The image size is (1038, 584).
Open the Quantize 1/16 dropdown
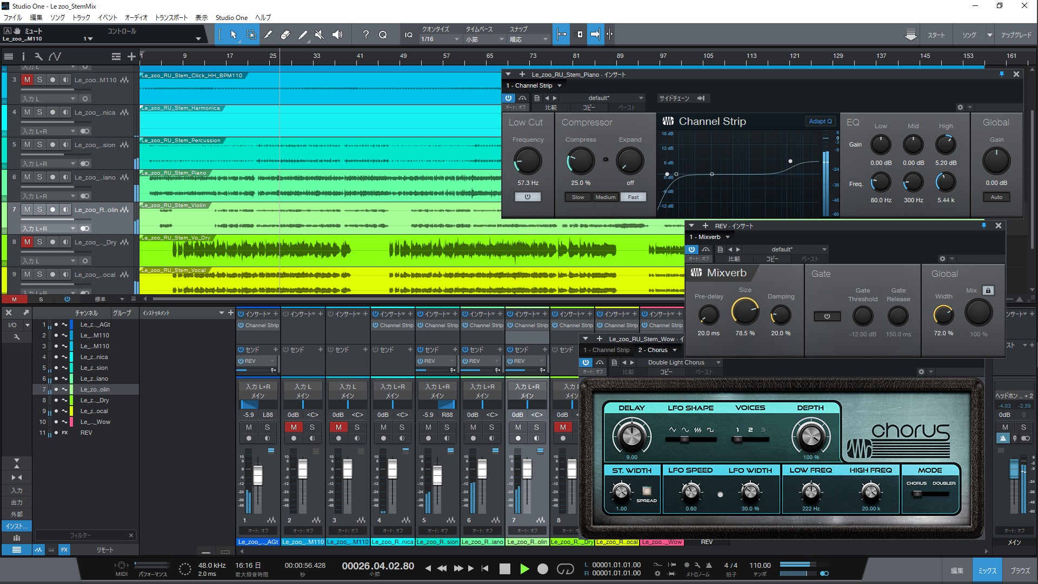point(440,39)
